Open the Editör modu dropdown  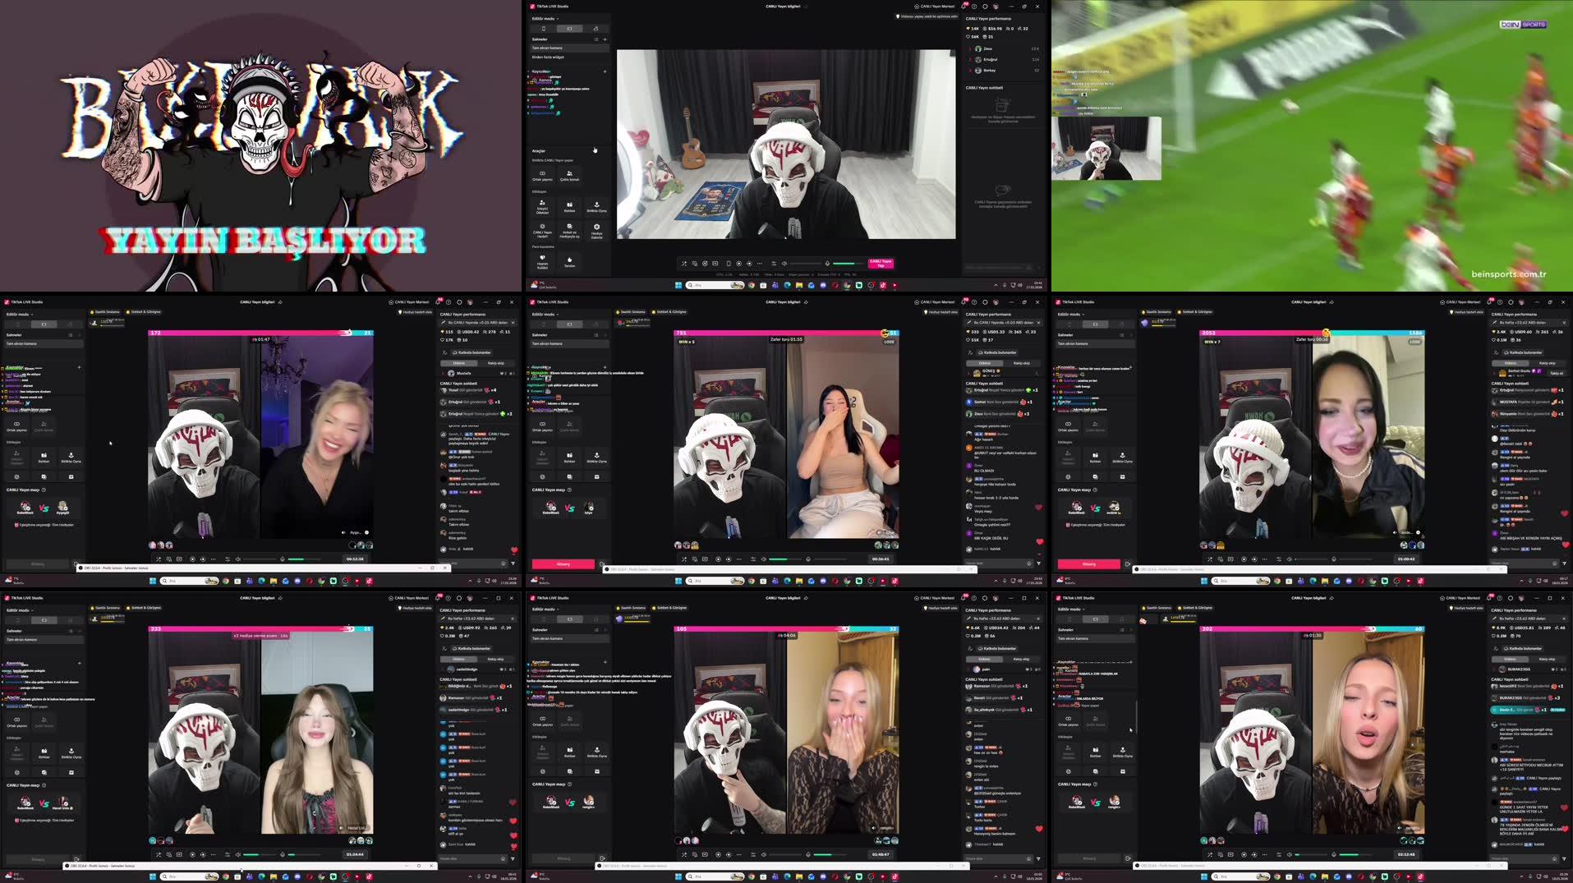pos(545,19)
